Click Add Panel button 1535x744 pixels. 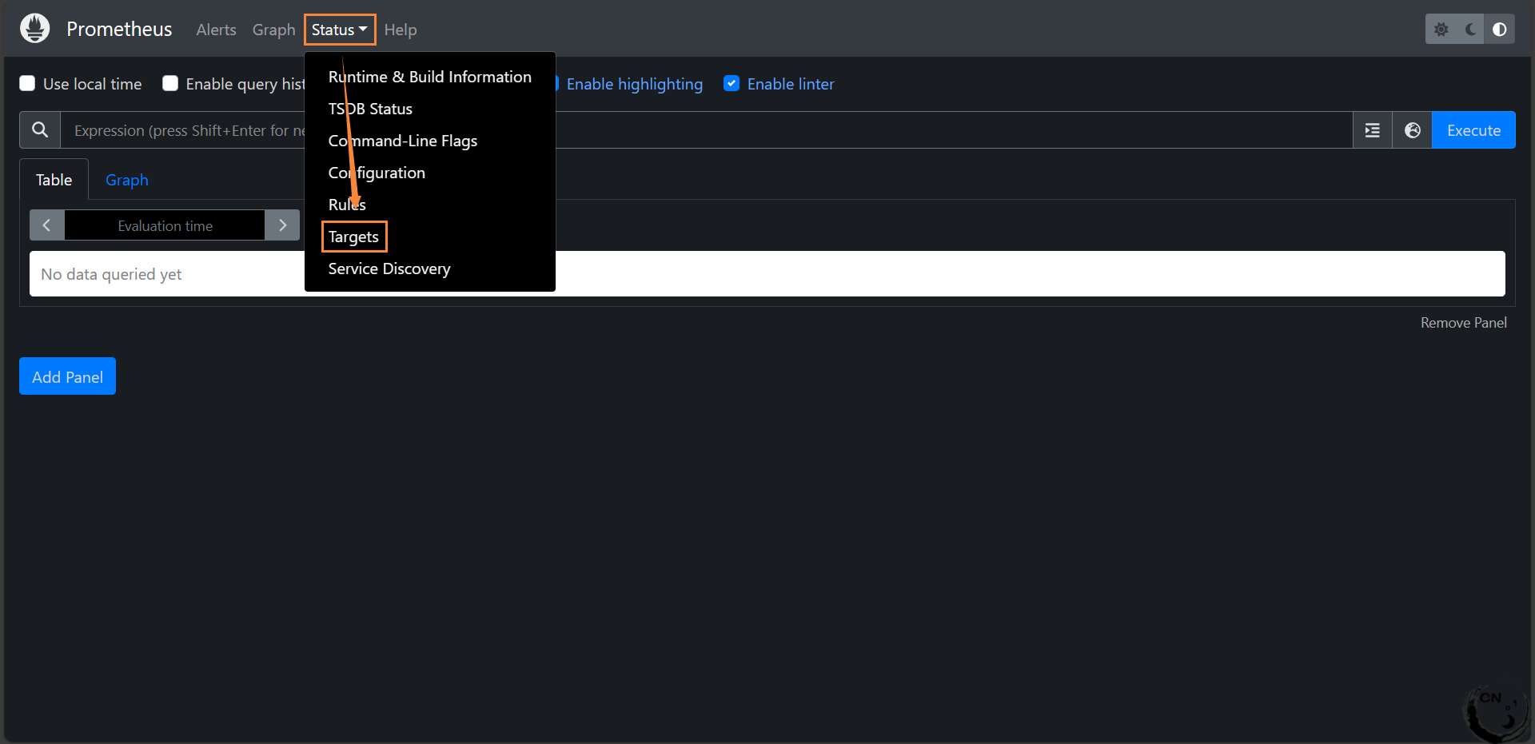point(67,376)
